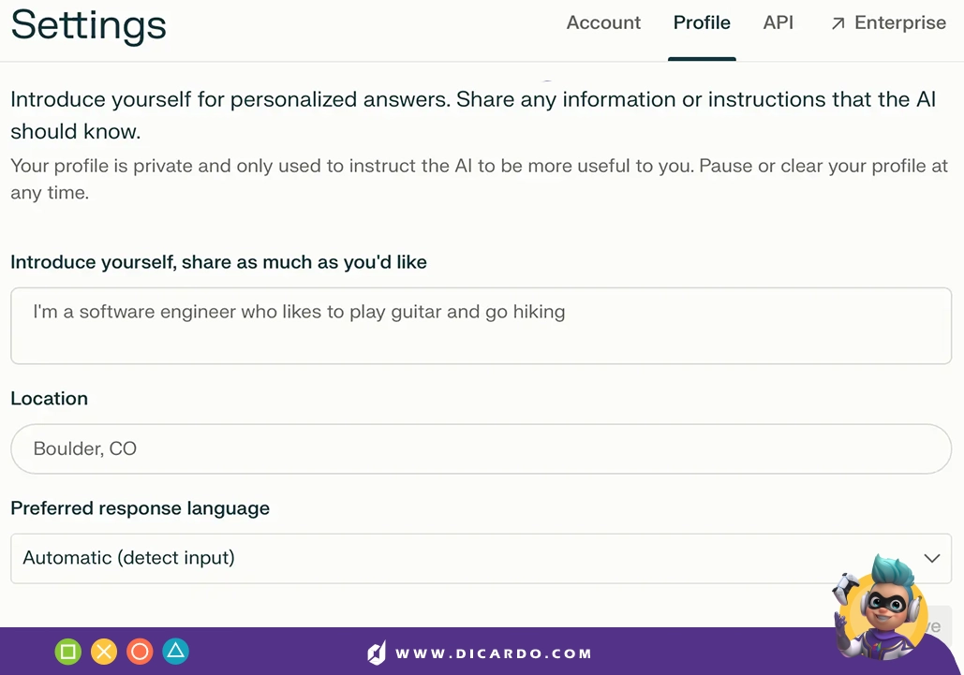Viewport: 964px width, 675px height.
Task: Click the arrow icon next to Enterprise
Action: tap(838, 24)
